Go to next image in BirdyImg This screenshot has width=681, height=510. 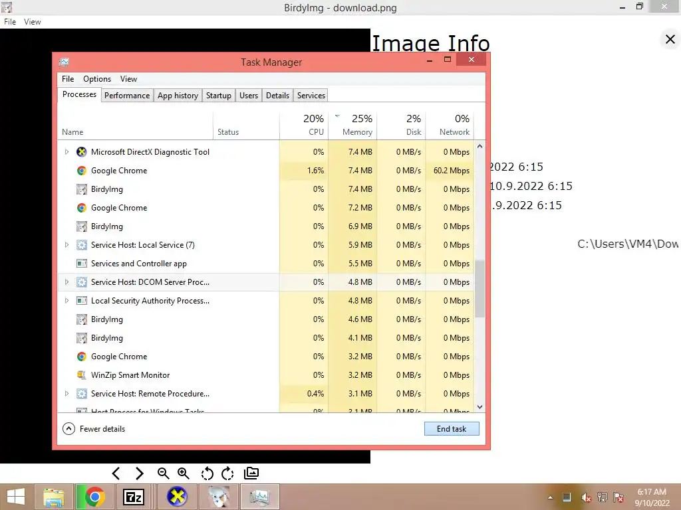140,473
